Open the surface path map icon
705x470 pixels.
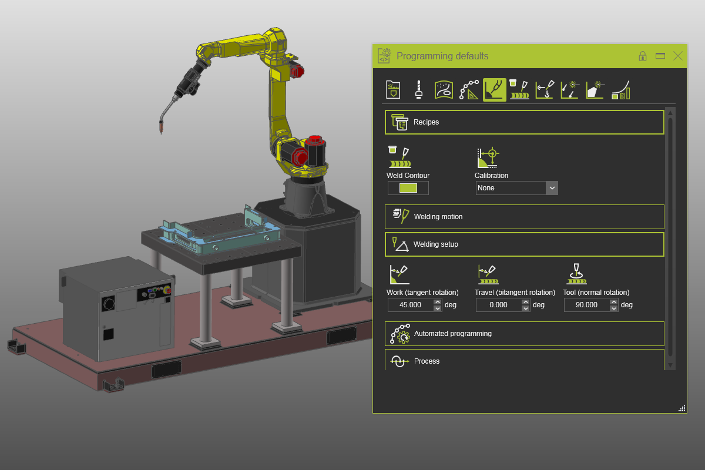444,90
